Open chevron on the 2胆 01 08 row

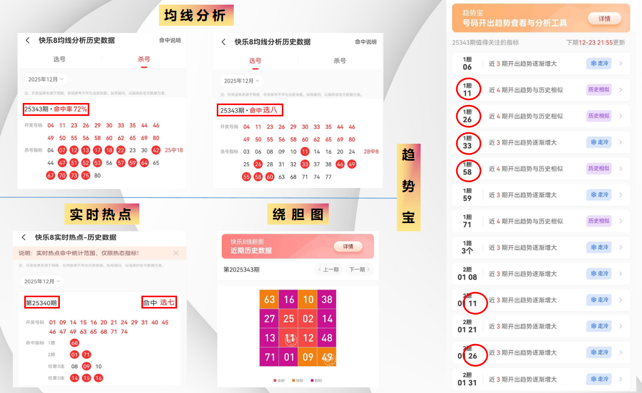click(620, 274)
